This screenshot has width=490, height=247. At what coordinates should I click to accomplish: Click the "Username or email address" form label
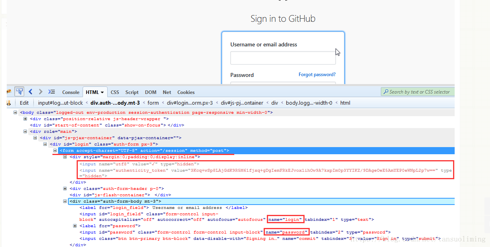(x=264, y=44)
